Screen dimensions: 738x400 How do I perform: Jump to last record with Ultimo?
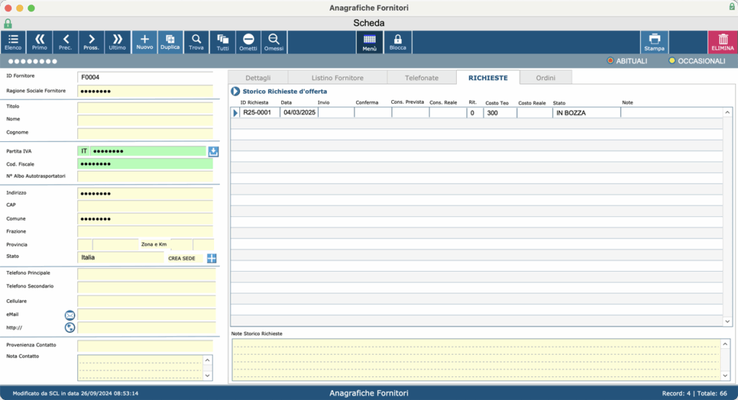tap(117, 43)
